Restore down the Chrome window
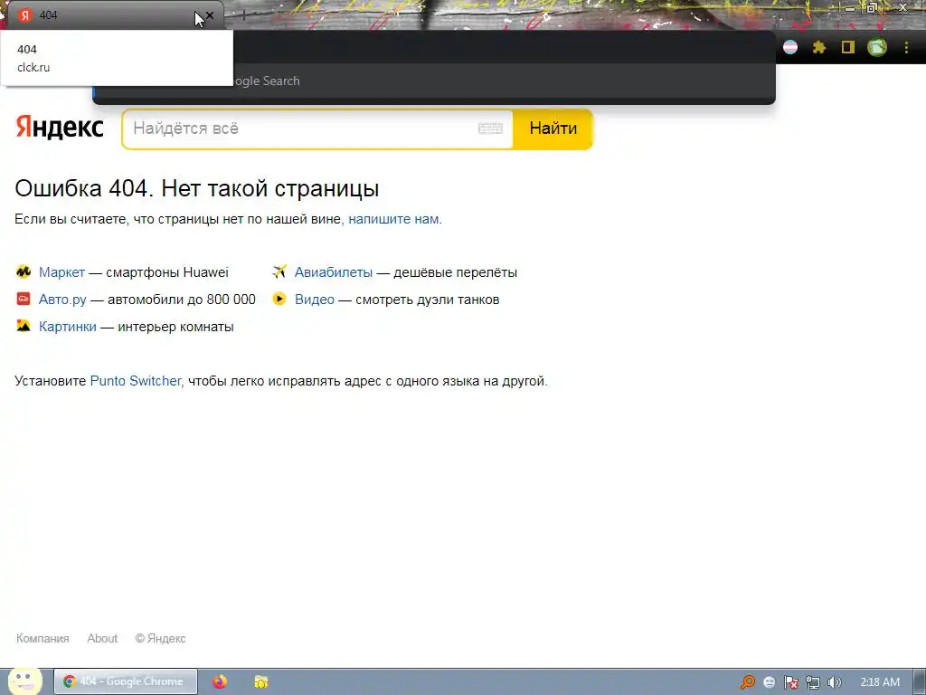Screen dimensions: 926x695 873,7
